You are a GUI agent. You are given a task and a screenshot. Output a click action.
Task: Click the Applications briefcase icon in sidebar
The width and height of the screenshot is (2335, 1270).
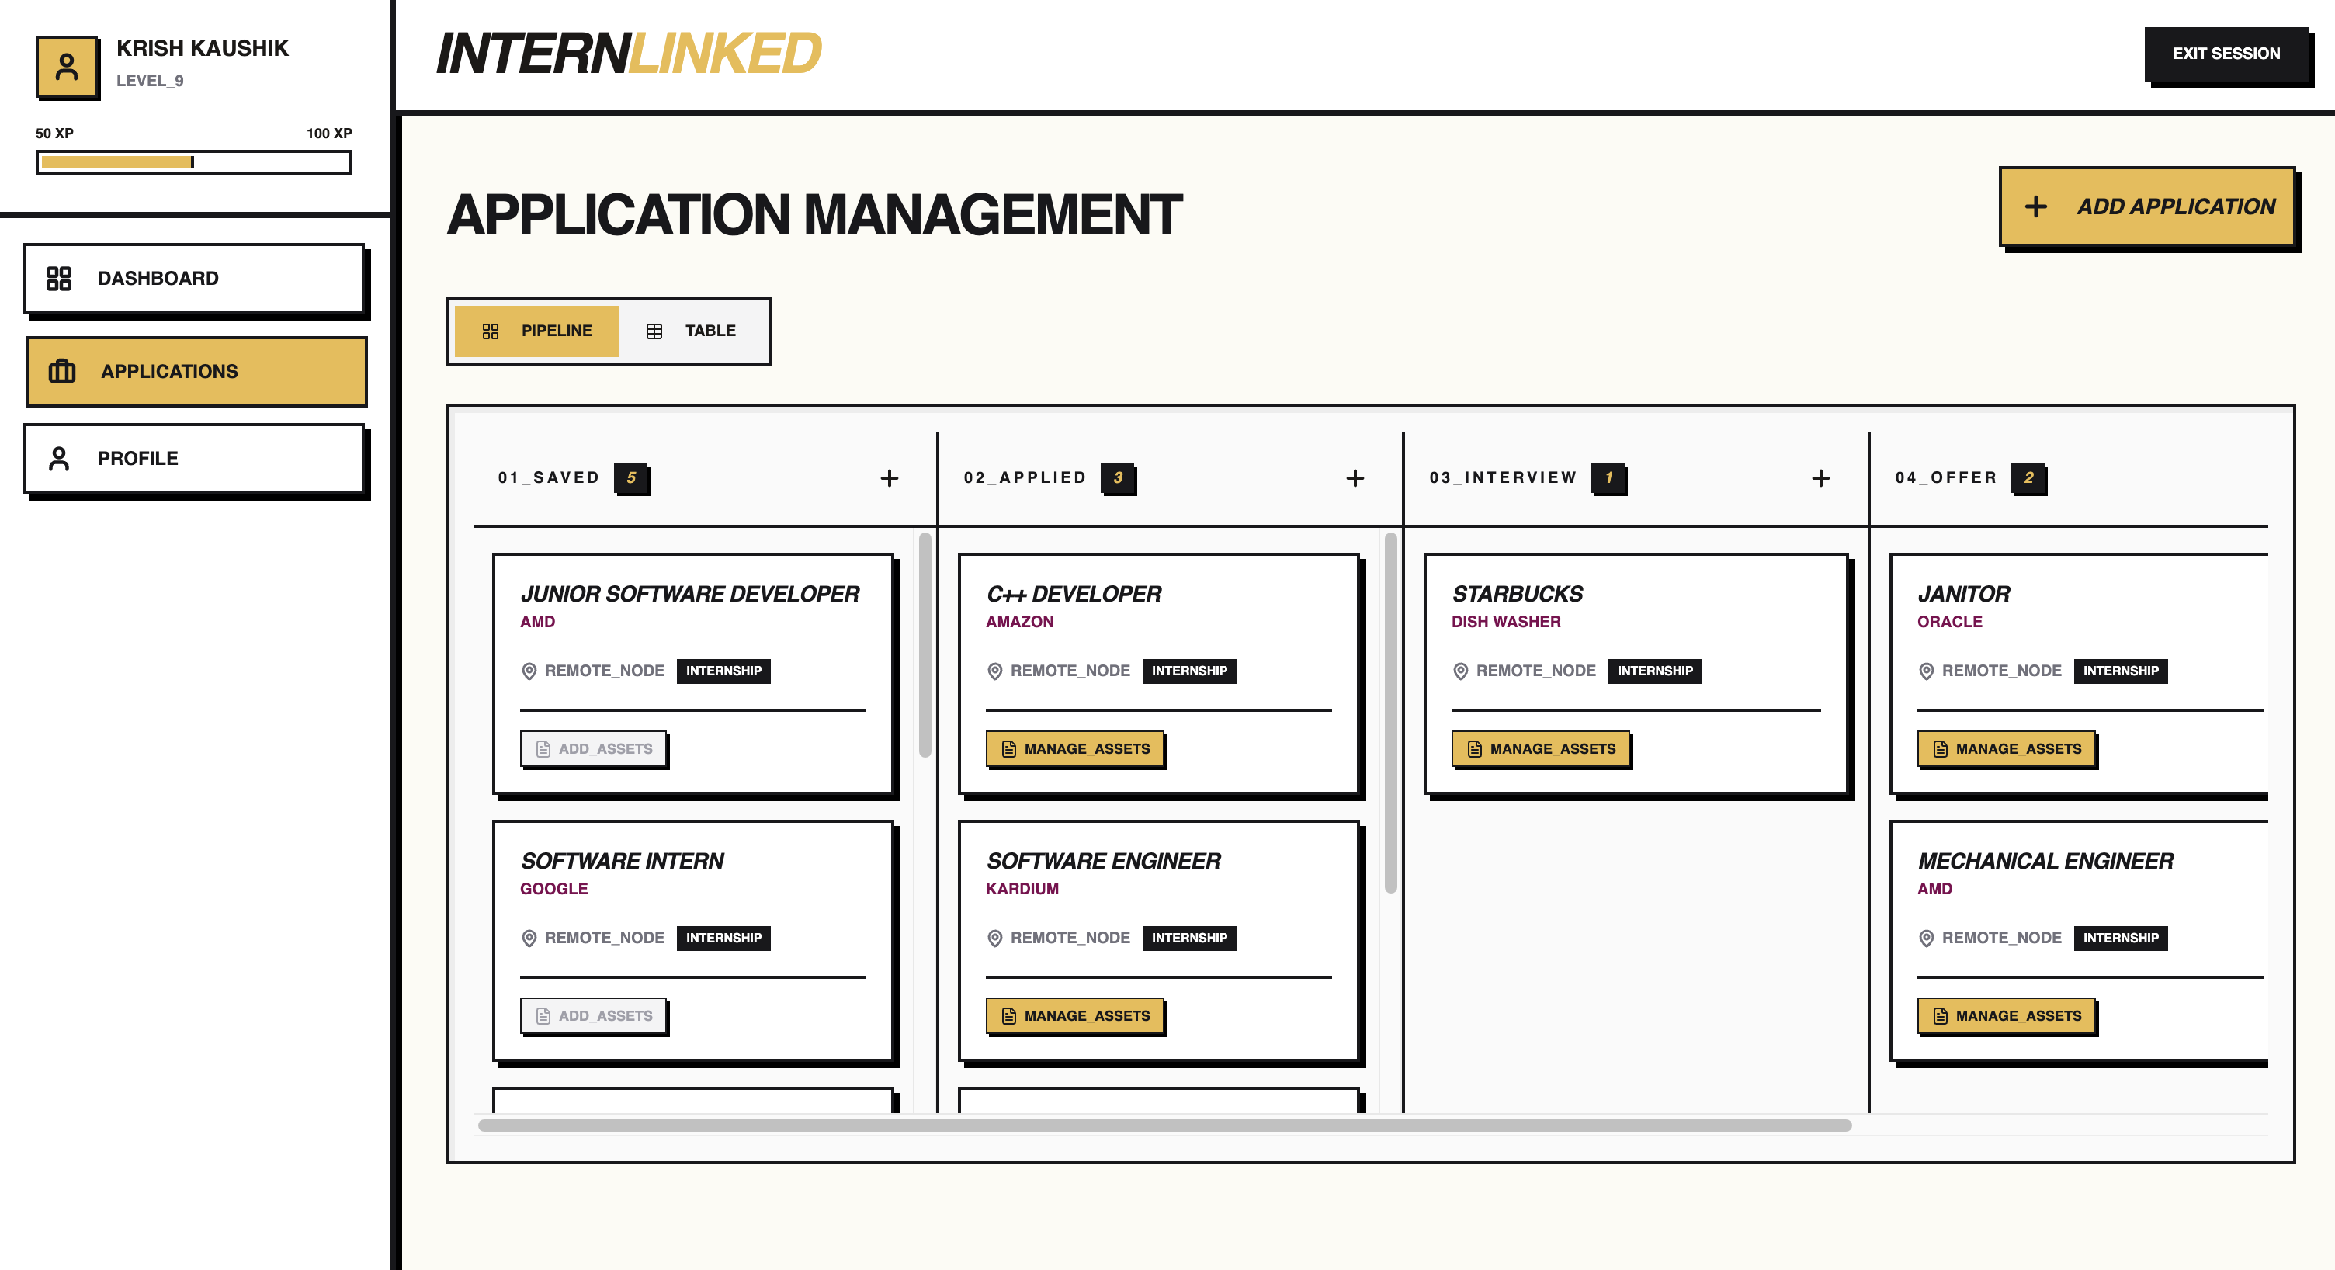pyautogui.click(x=61, y=371)
